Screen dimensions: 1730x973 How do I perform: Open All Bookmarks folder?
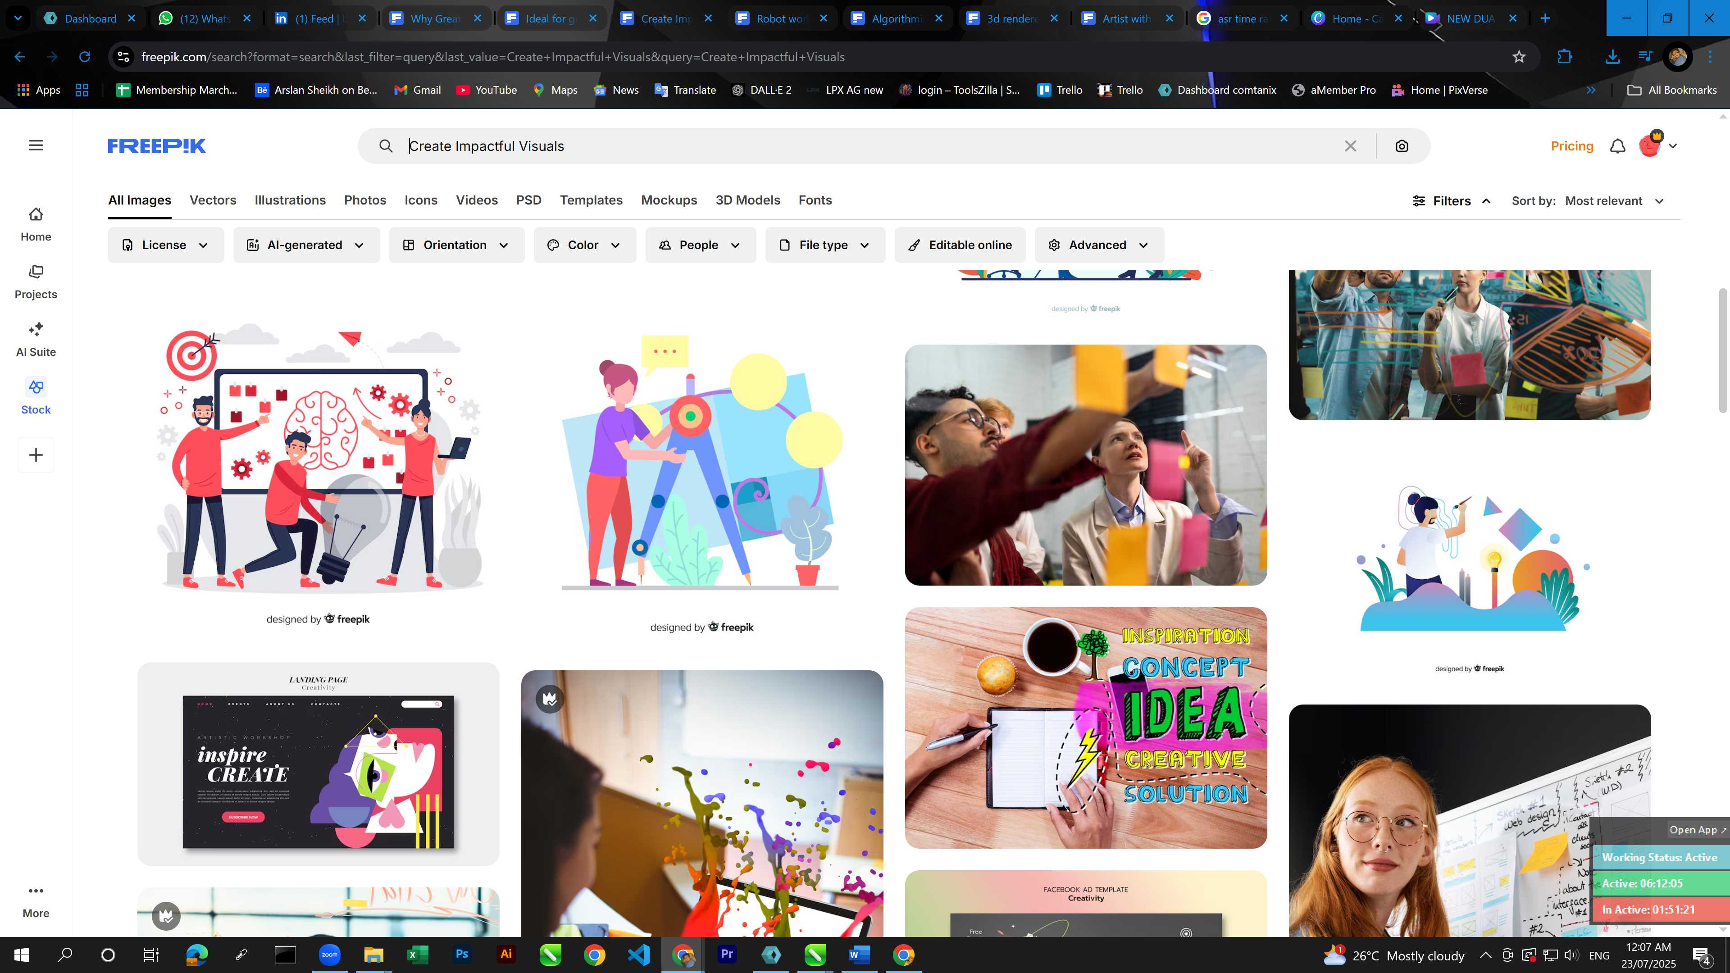coord(1672,90)
